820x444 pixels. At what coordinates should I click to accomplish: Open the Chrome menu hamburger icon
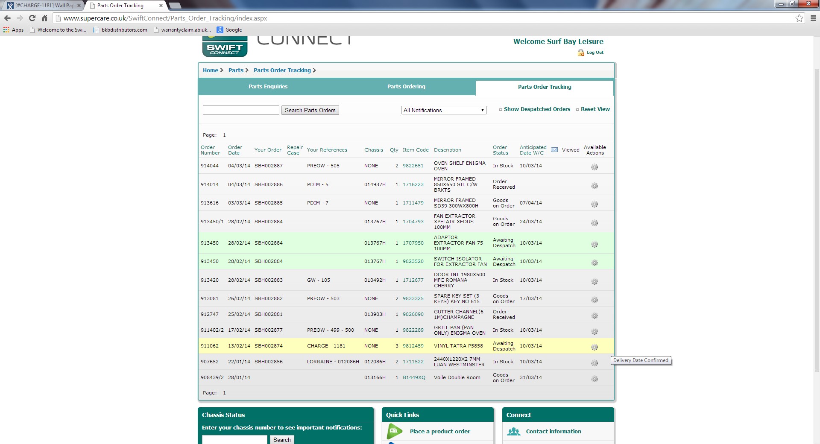813,18
